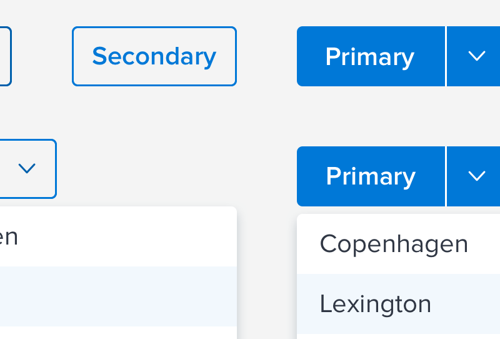Collapse the lower Primary split-button menu
500x339 pixels.
coord(476,176)
